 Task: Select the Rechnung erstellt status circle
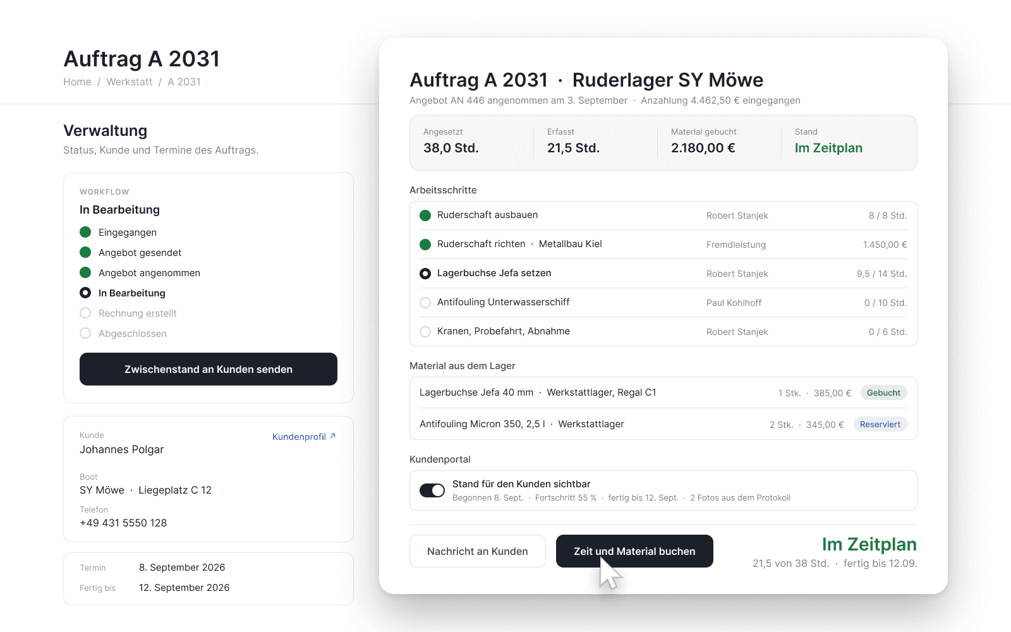(85, 313)
